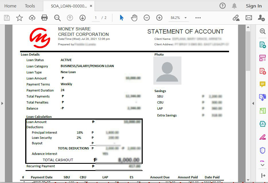268x183 pixels.
Task: Click the Save file icon
Action: tap(7, 18)
